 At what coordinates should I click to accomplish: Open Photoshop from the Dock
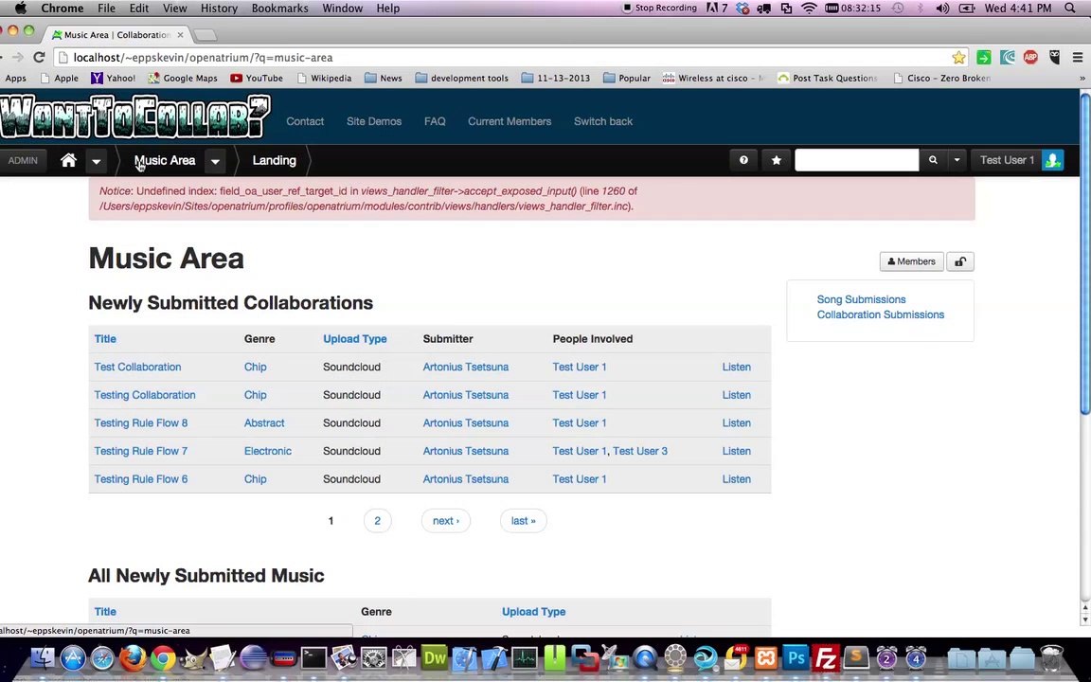point(796,657)
